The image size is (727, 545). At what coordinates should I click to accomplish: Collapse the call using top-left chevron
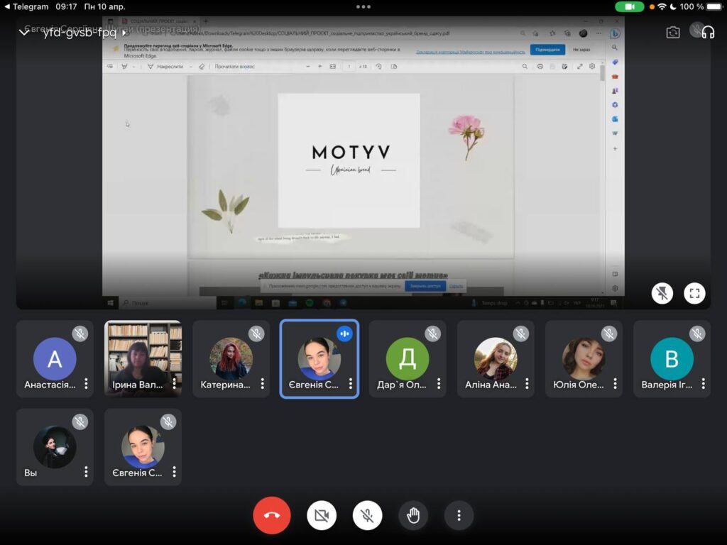(24, 33)
